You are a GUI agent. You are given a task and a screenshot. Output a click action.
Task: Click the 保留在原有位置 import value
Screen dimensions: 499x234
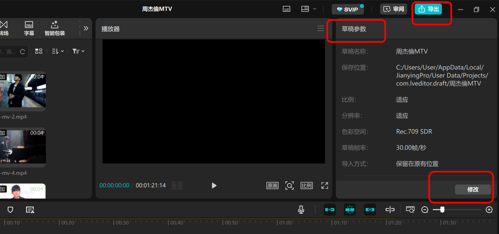[x=417, y=164]
